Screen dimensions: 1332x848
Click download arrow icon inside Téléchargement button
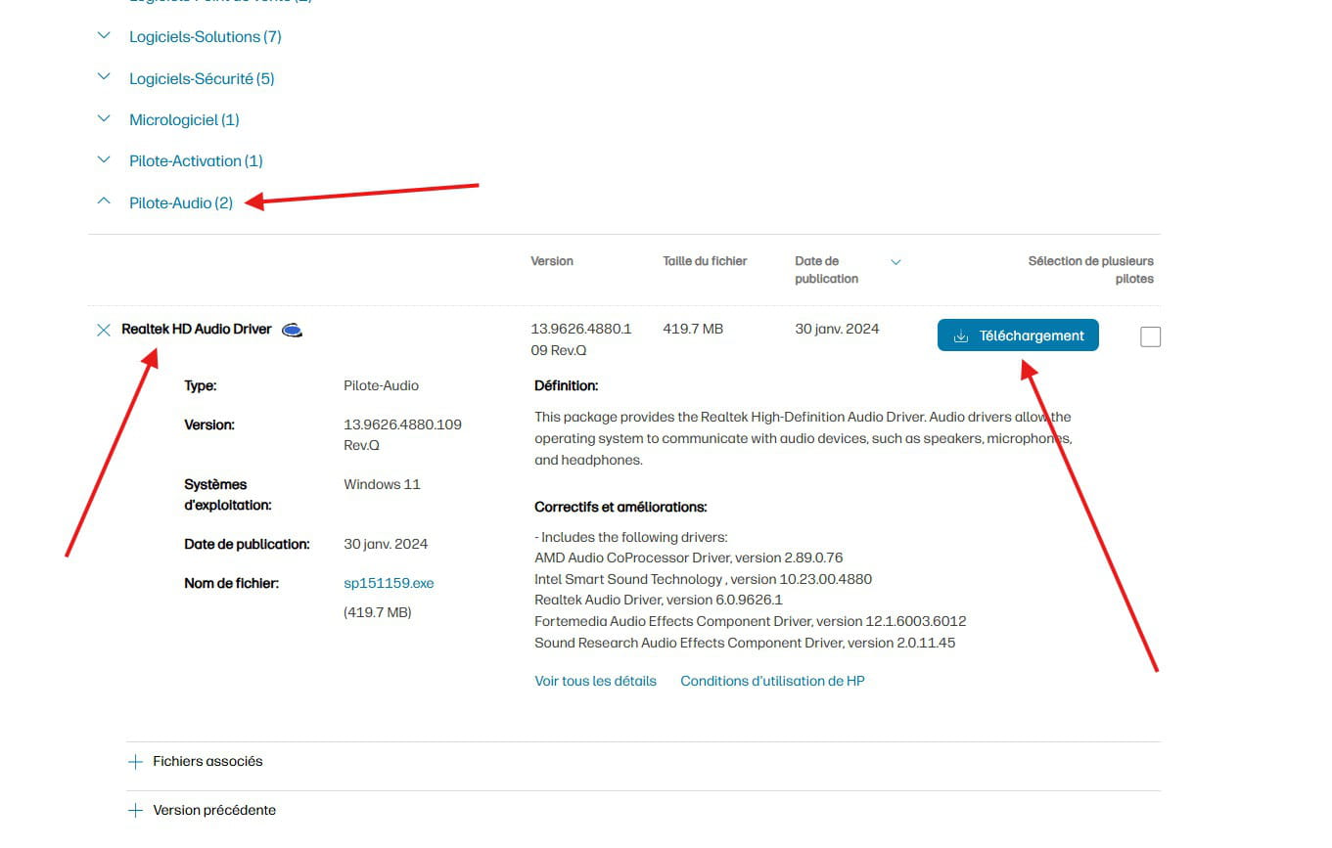tap(961, 335)
